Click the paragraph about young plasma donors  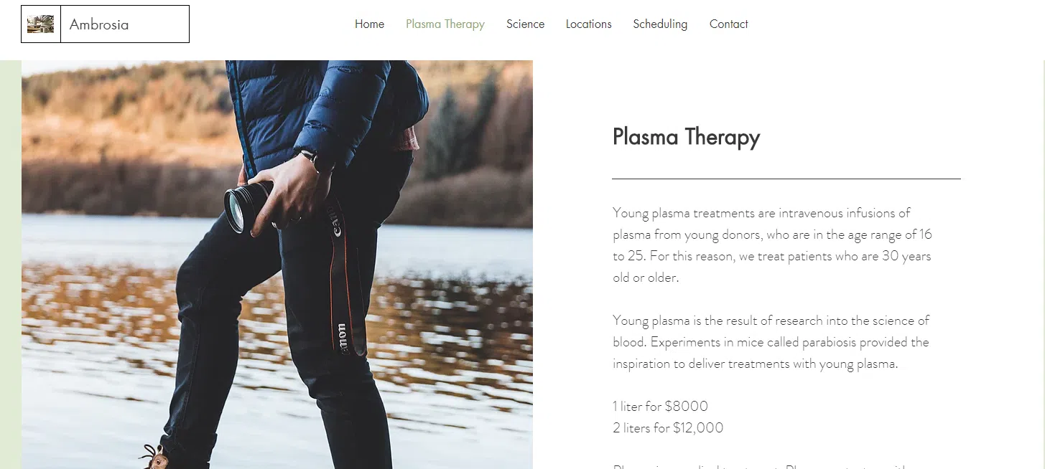(771, 245)
